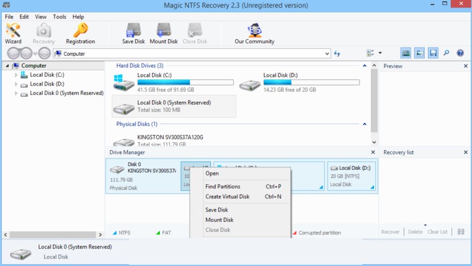Select Local Disk (C:) tree item
Viewport: 472px width, 266px height.
47,75
